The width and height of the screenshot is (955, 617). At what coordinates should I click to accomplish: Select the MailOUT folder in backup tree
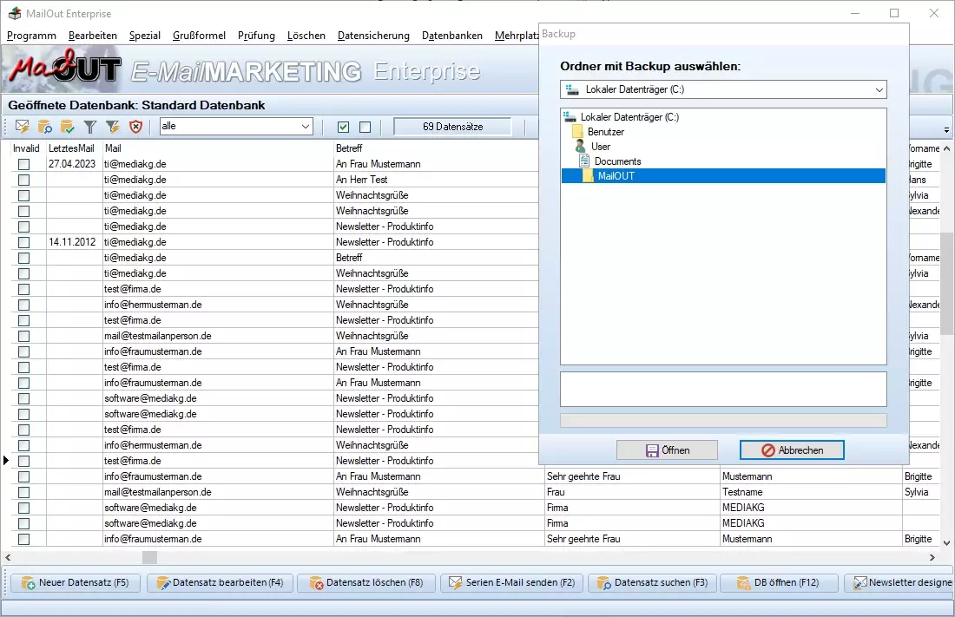[616, 176]
